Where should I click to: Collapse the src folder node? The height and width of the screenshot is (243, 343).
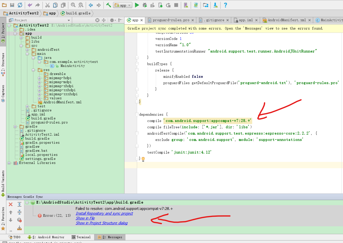(21, 46)
